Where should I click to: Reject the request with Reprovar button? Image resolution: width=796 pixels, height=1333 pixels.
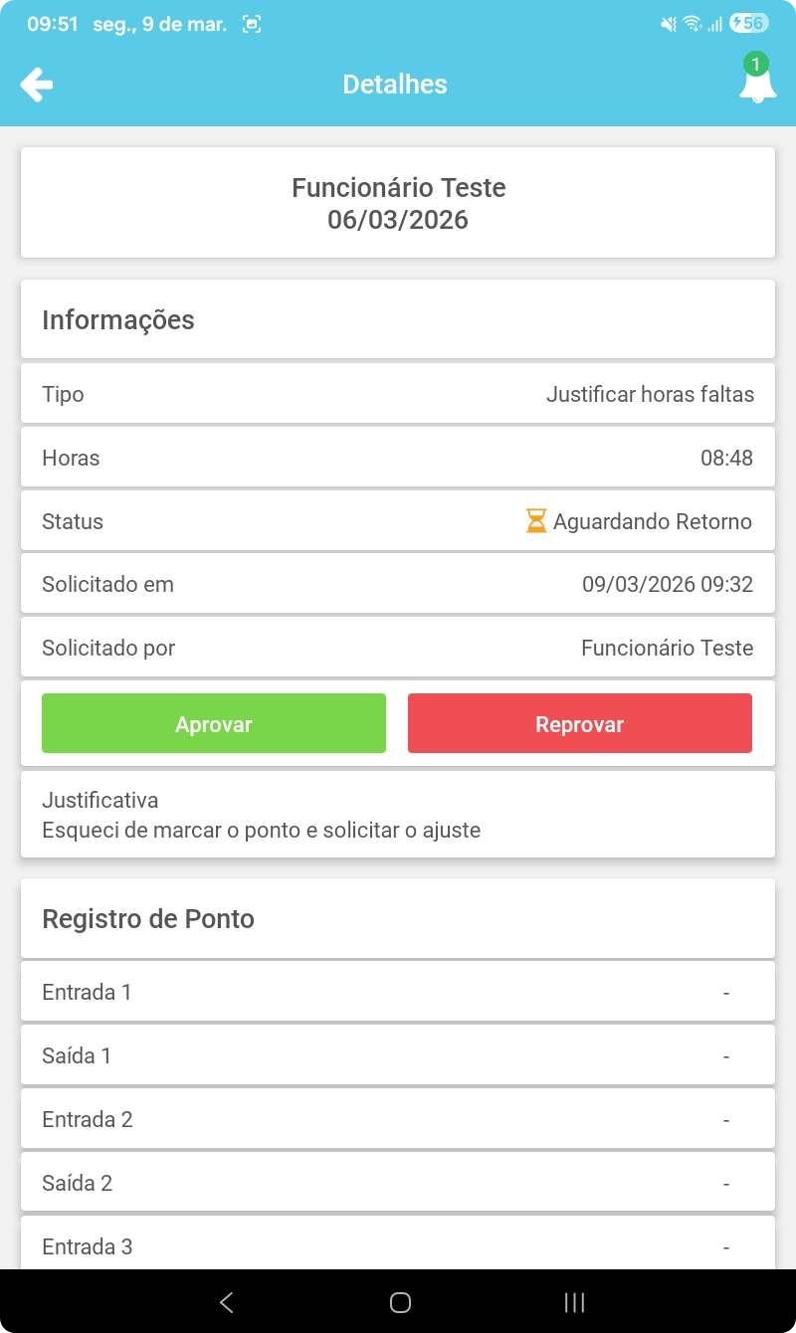pos(580,723)
